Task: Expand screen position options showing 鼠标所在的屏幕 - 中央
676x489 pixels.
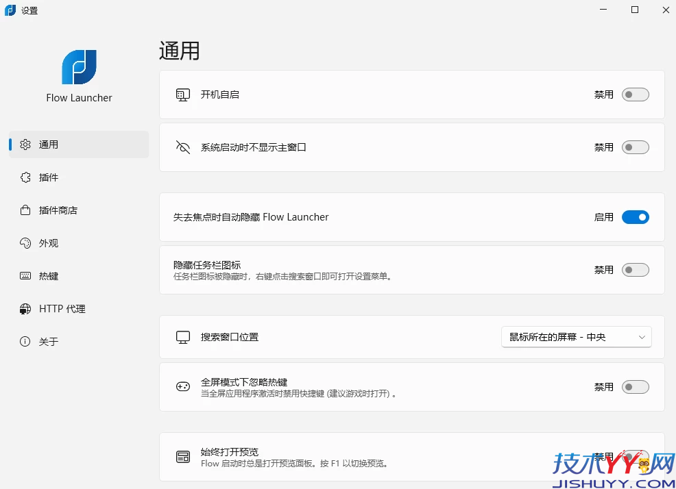Action: (576, 337)
